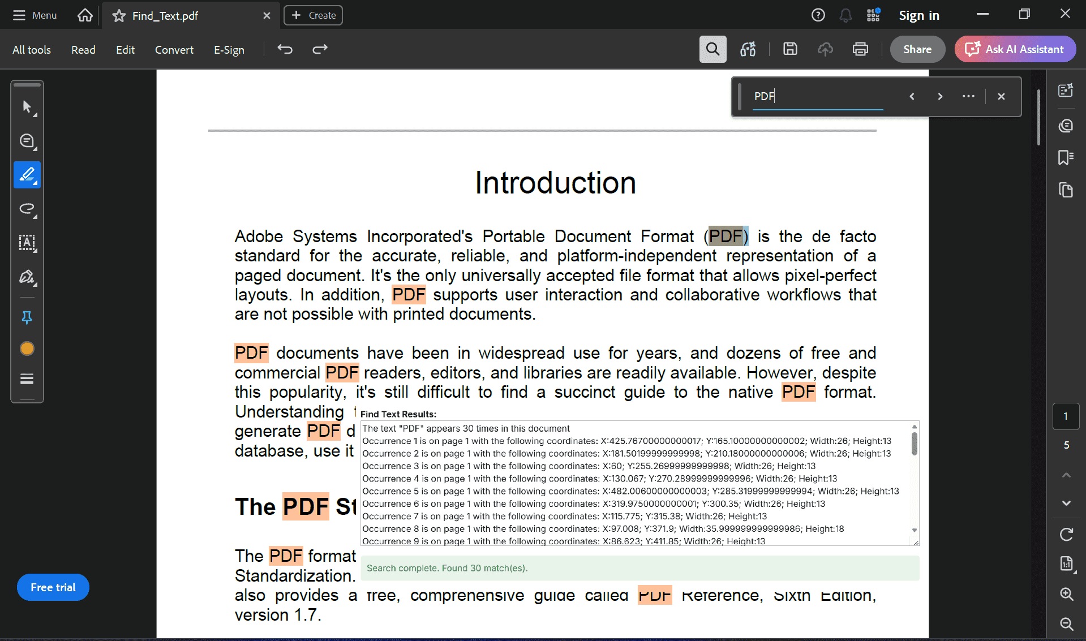The height and width of the screenshot is (641, 1086).
Task: Close the find bar
Action: point(1001,97)
